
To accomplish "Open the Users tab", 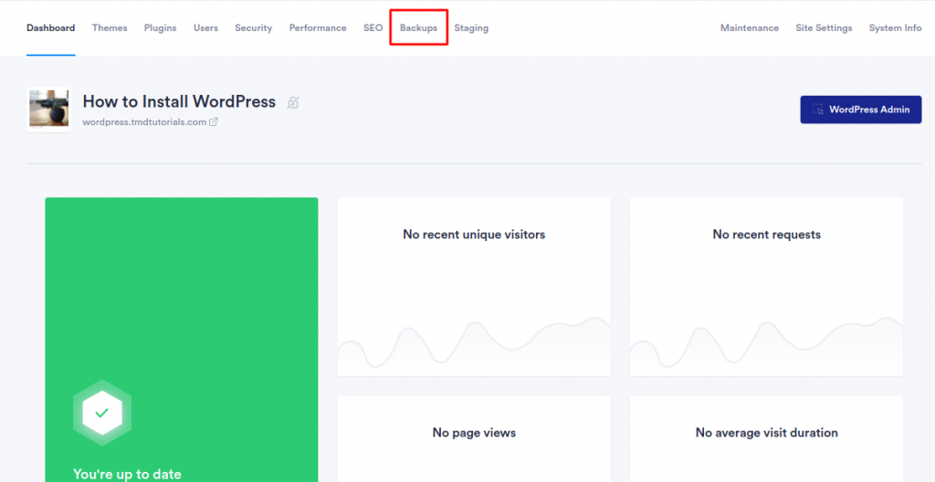I will pos(205,28).
